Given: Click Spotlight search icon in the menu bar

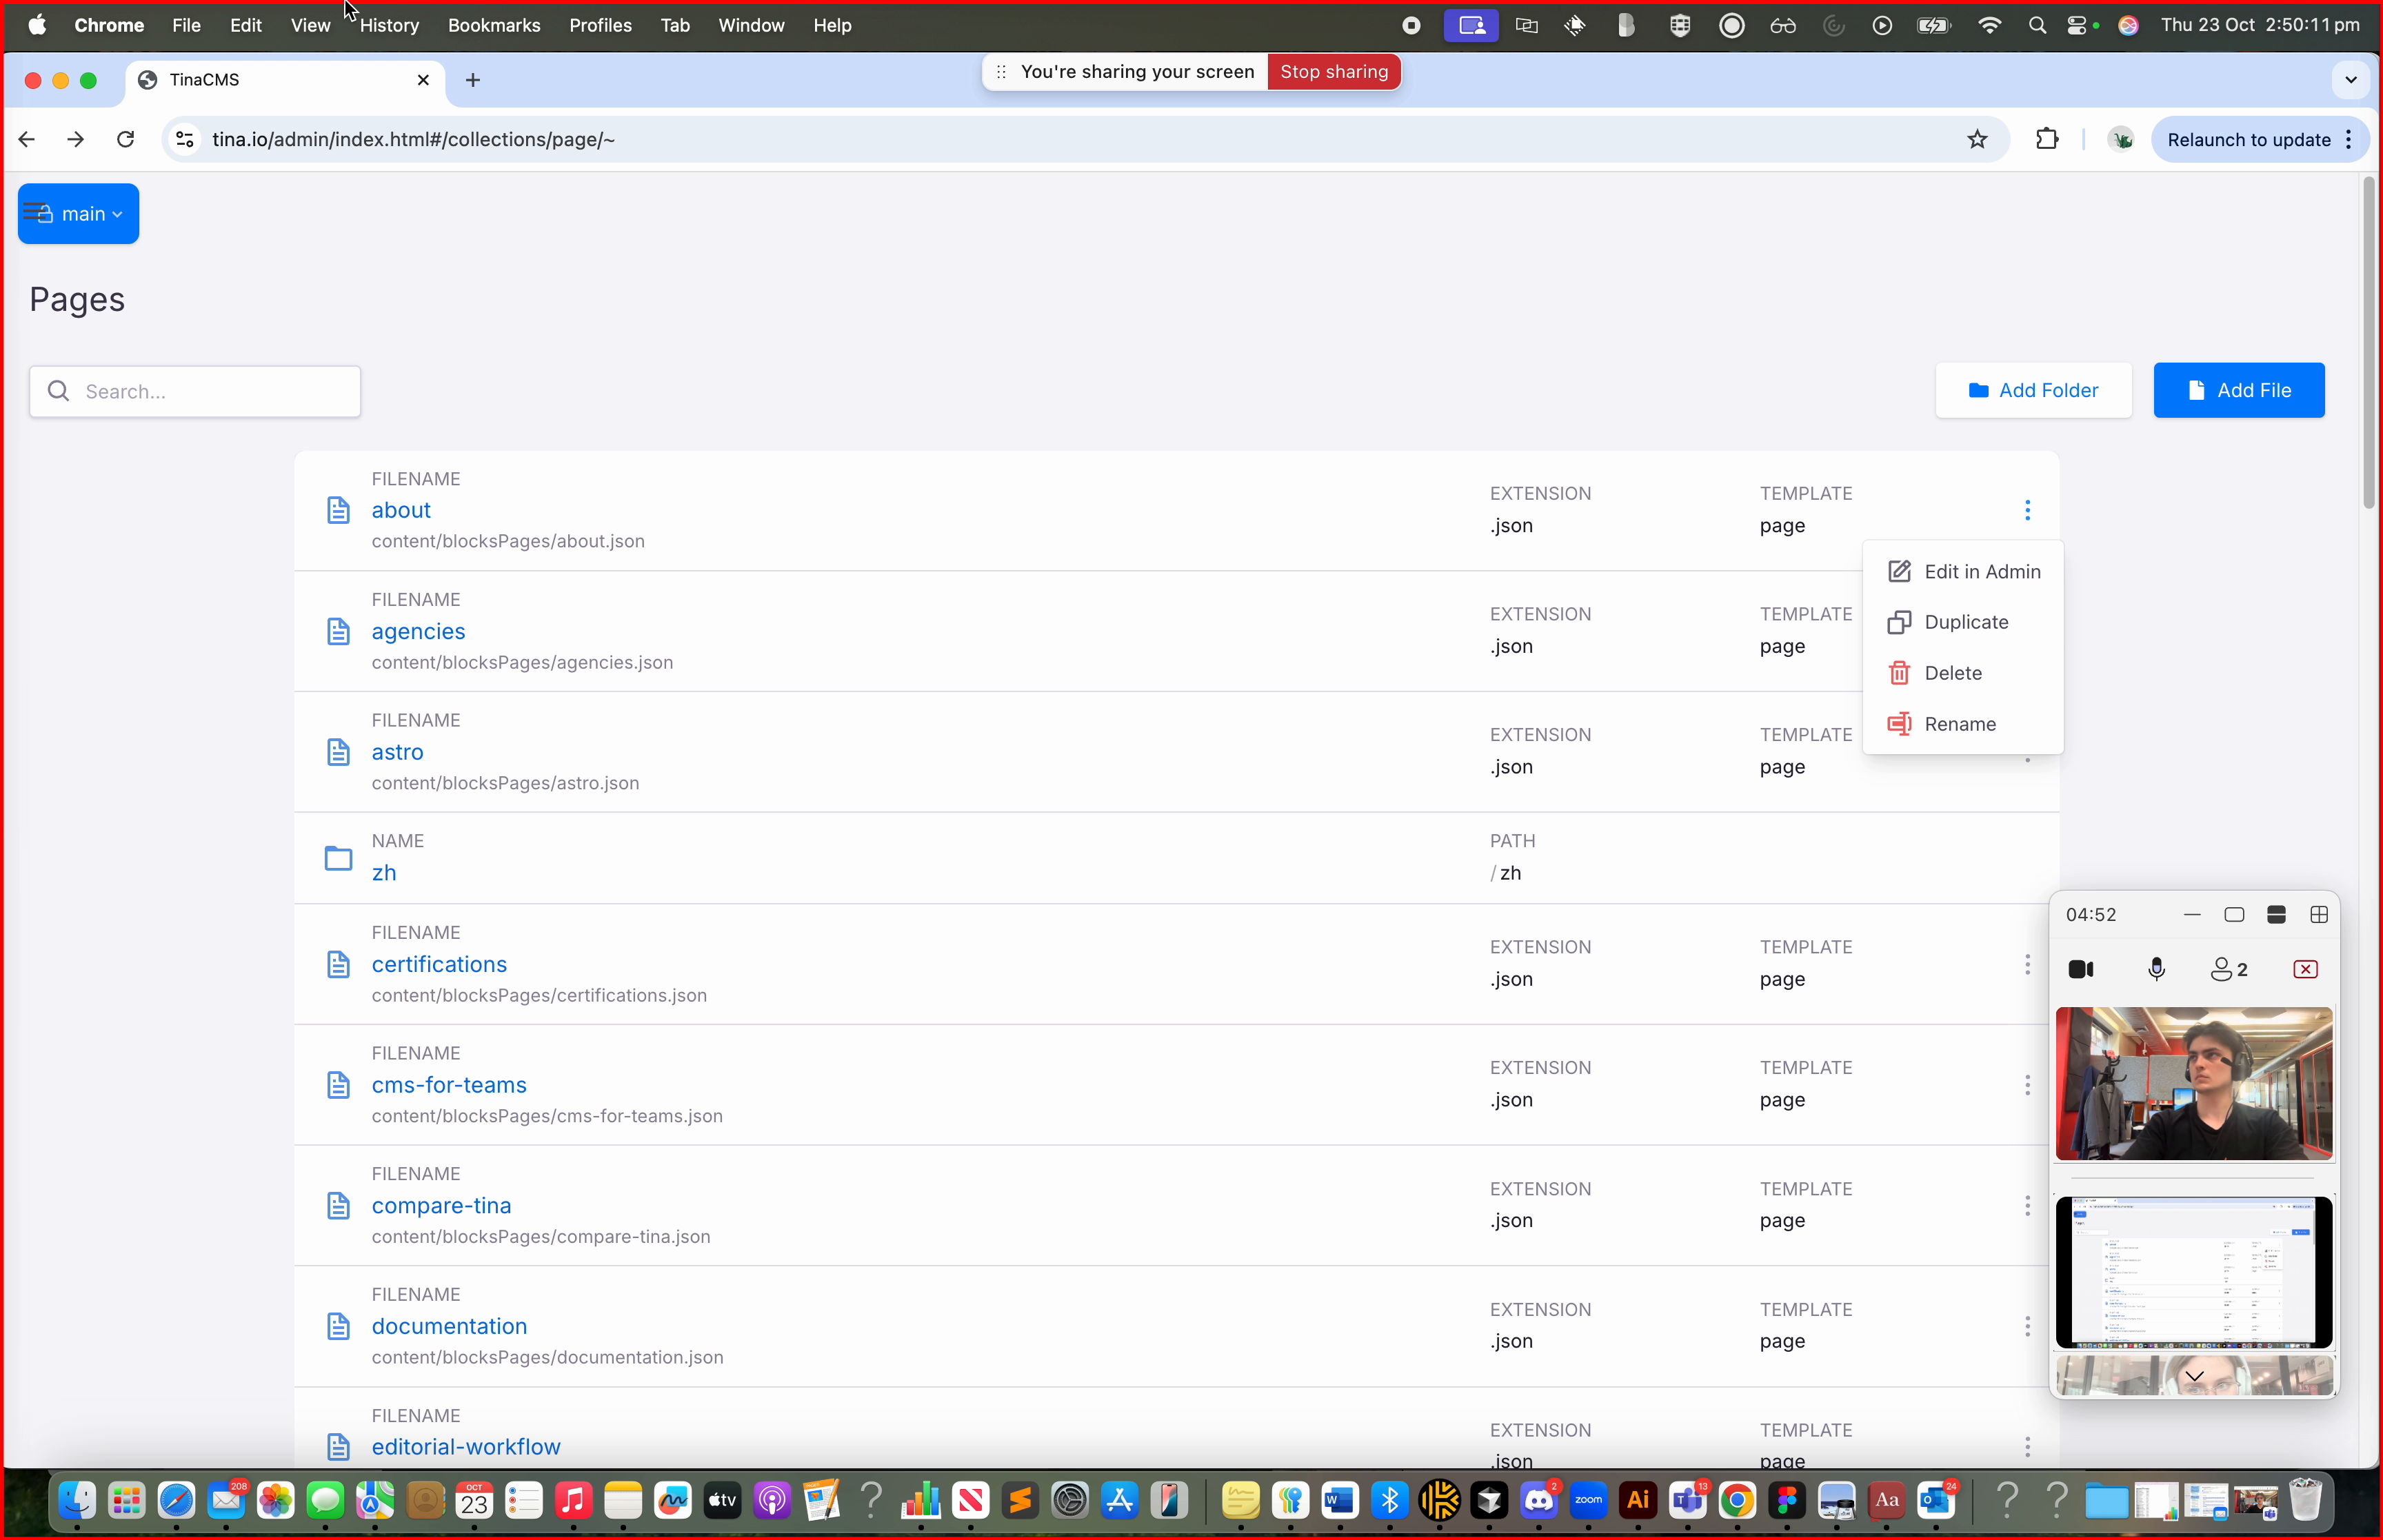Looking at the screenshot, I should (2037, 25).
